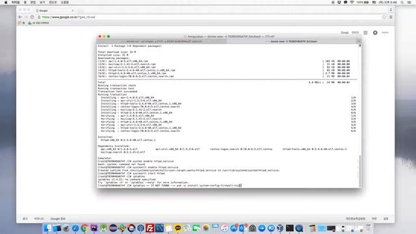Click the 'Dependency Installed:' terminal line
This screenshot has width=416, height=234.
(114, 146)
